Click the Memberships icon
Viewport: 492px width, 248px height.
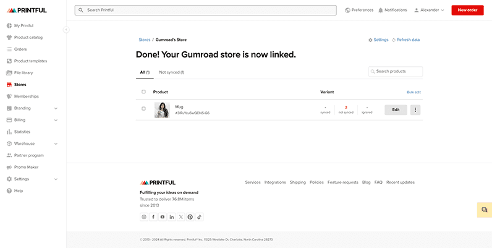coord(9,96)
